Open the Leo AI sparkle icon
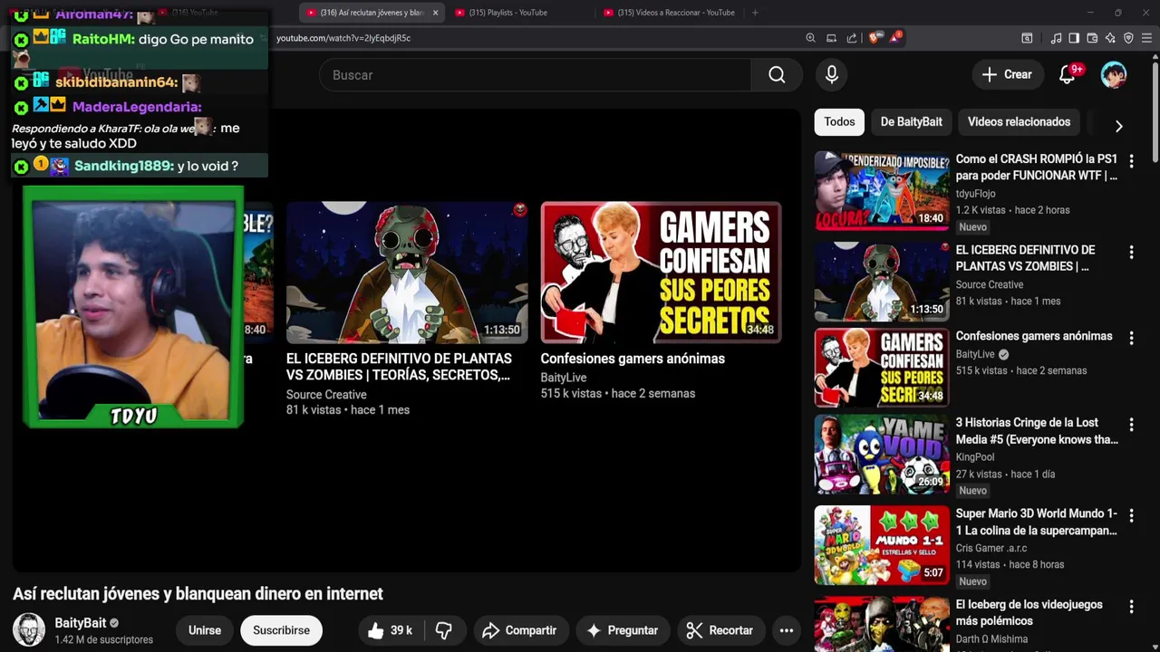1160x652 pixels. (1110, 38)
